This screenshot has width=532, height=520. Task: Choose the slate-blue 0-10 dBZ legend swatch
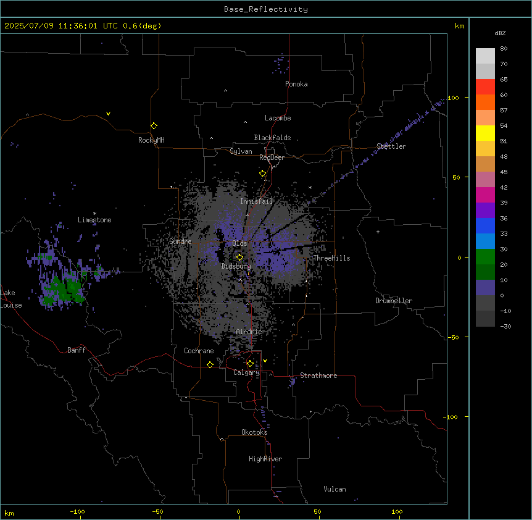tap(485, 288)
